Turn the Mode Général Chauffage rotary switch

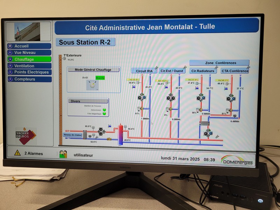(92, 84)
